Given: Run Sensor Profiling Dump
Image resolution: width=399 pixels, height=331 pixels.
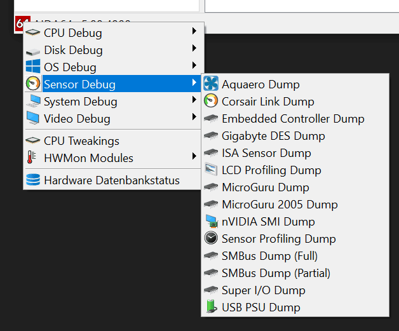Looking at the screenshot, I should click(295, 239).
